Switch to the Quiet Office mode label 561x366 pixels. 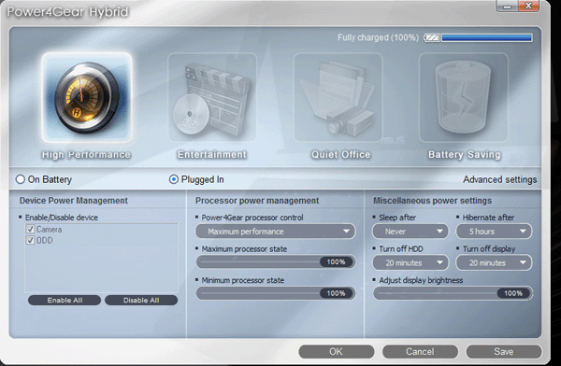click(x=341, y=155)
